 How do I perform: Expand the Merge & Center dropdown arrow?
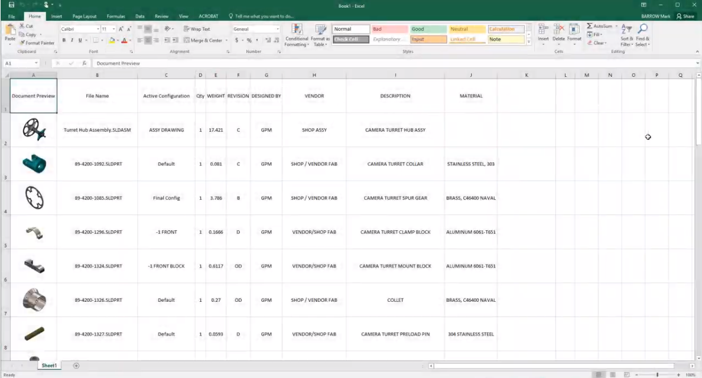point(226,40)
